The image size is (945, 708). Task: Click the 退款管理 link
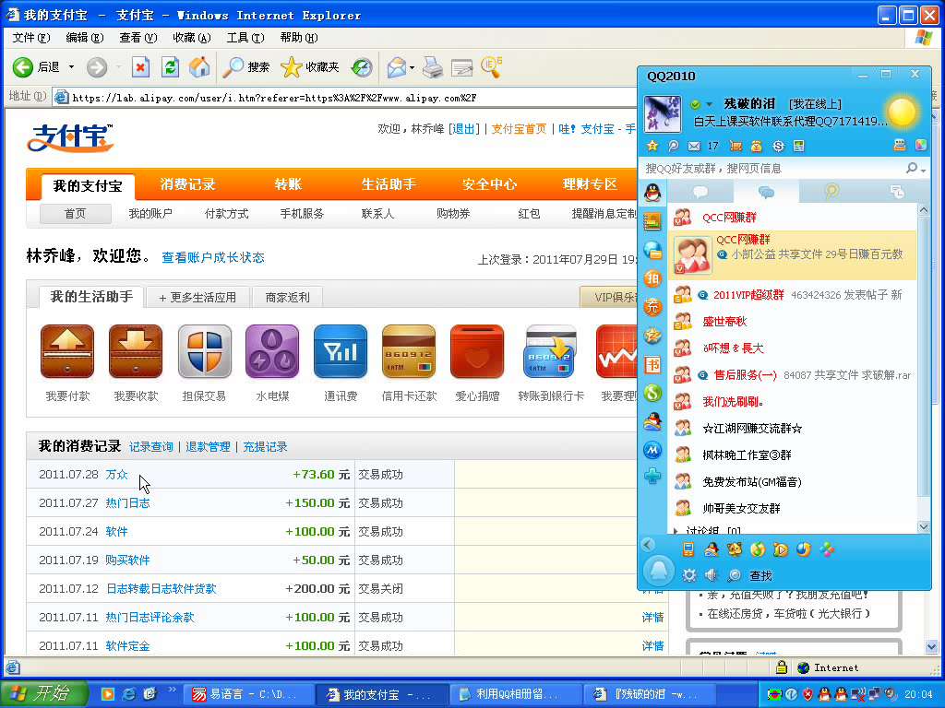tap(208, 447)
